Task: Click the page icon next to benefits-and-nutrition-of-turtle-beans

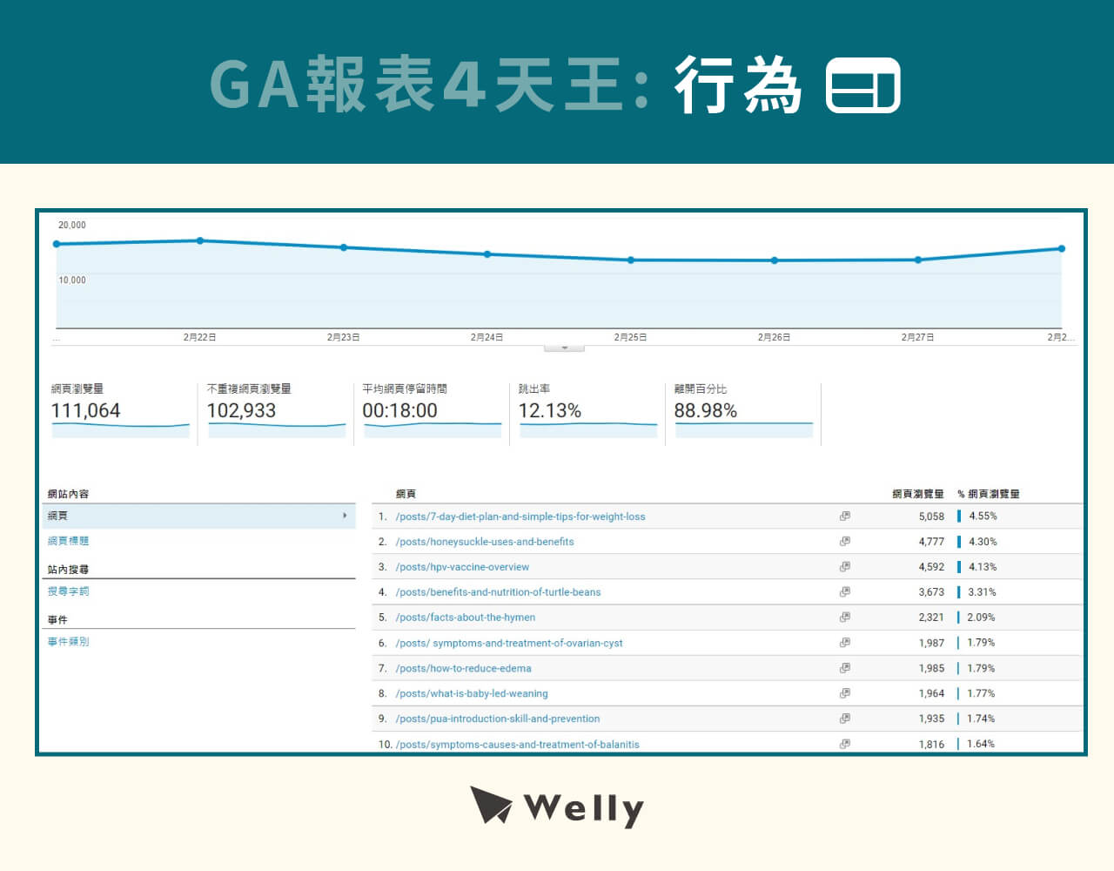Action: (844, 592)
